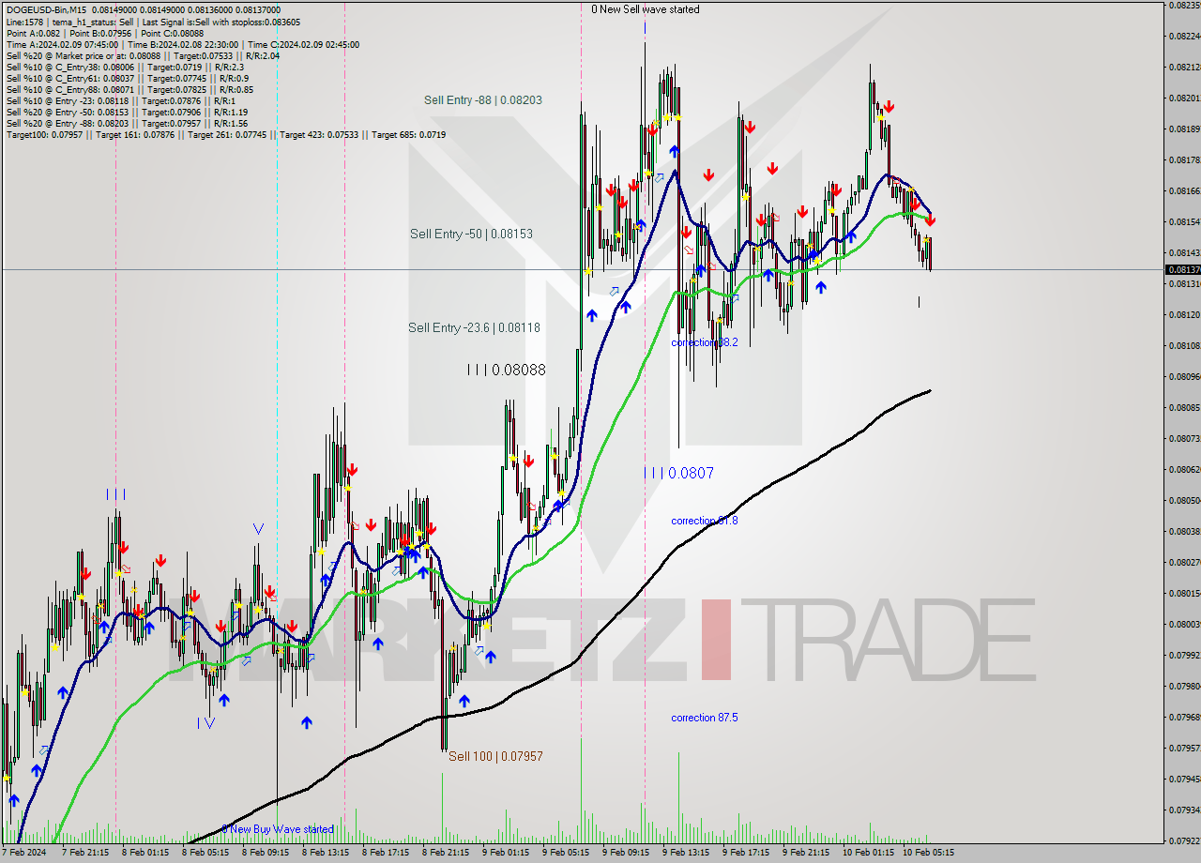Click the 'Sell Entry -50 | 0.08153' label
This screenshot has height=863, width=1201.
[471, 233]
